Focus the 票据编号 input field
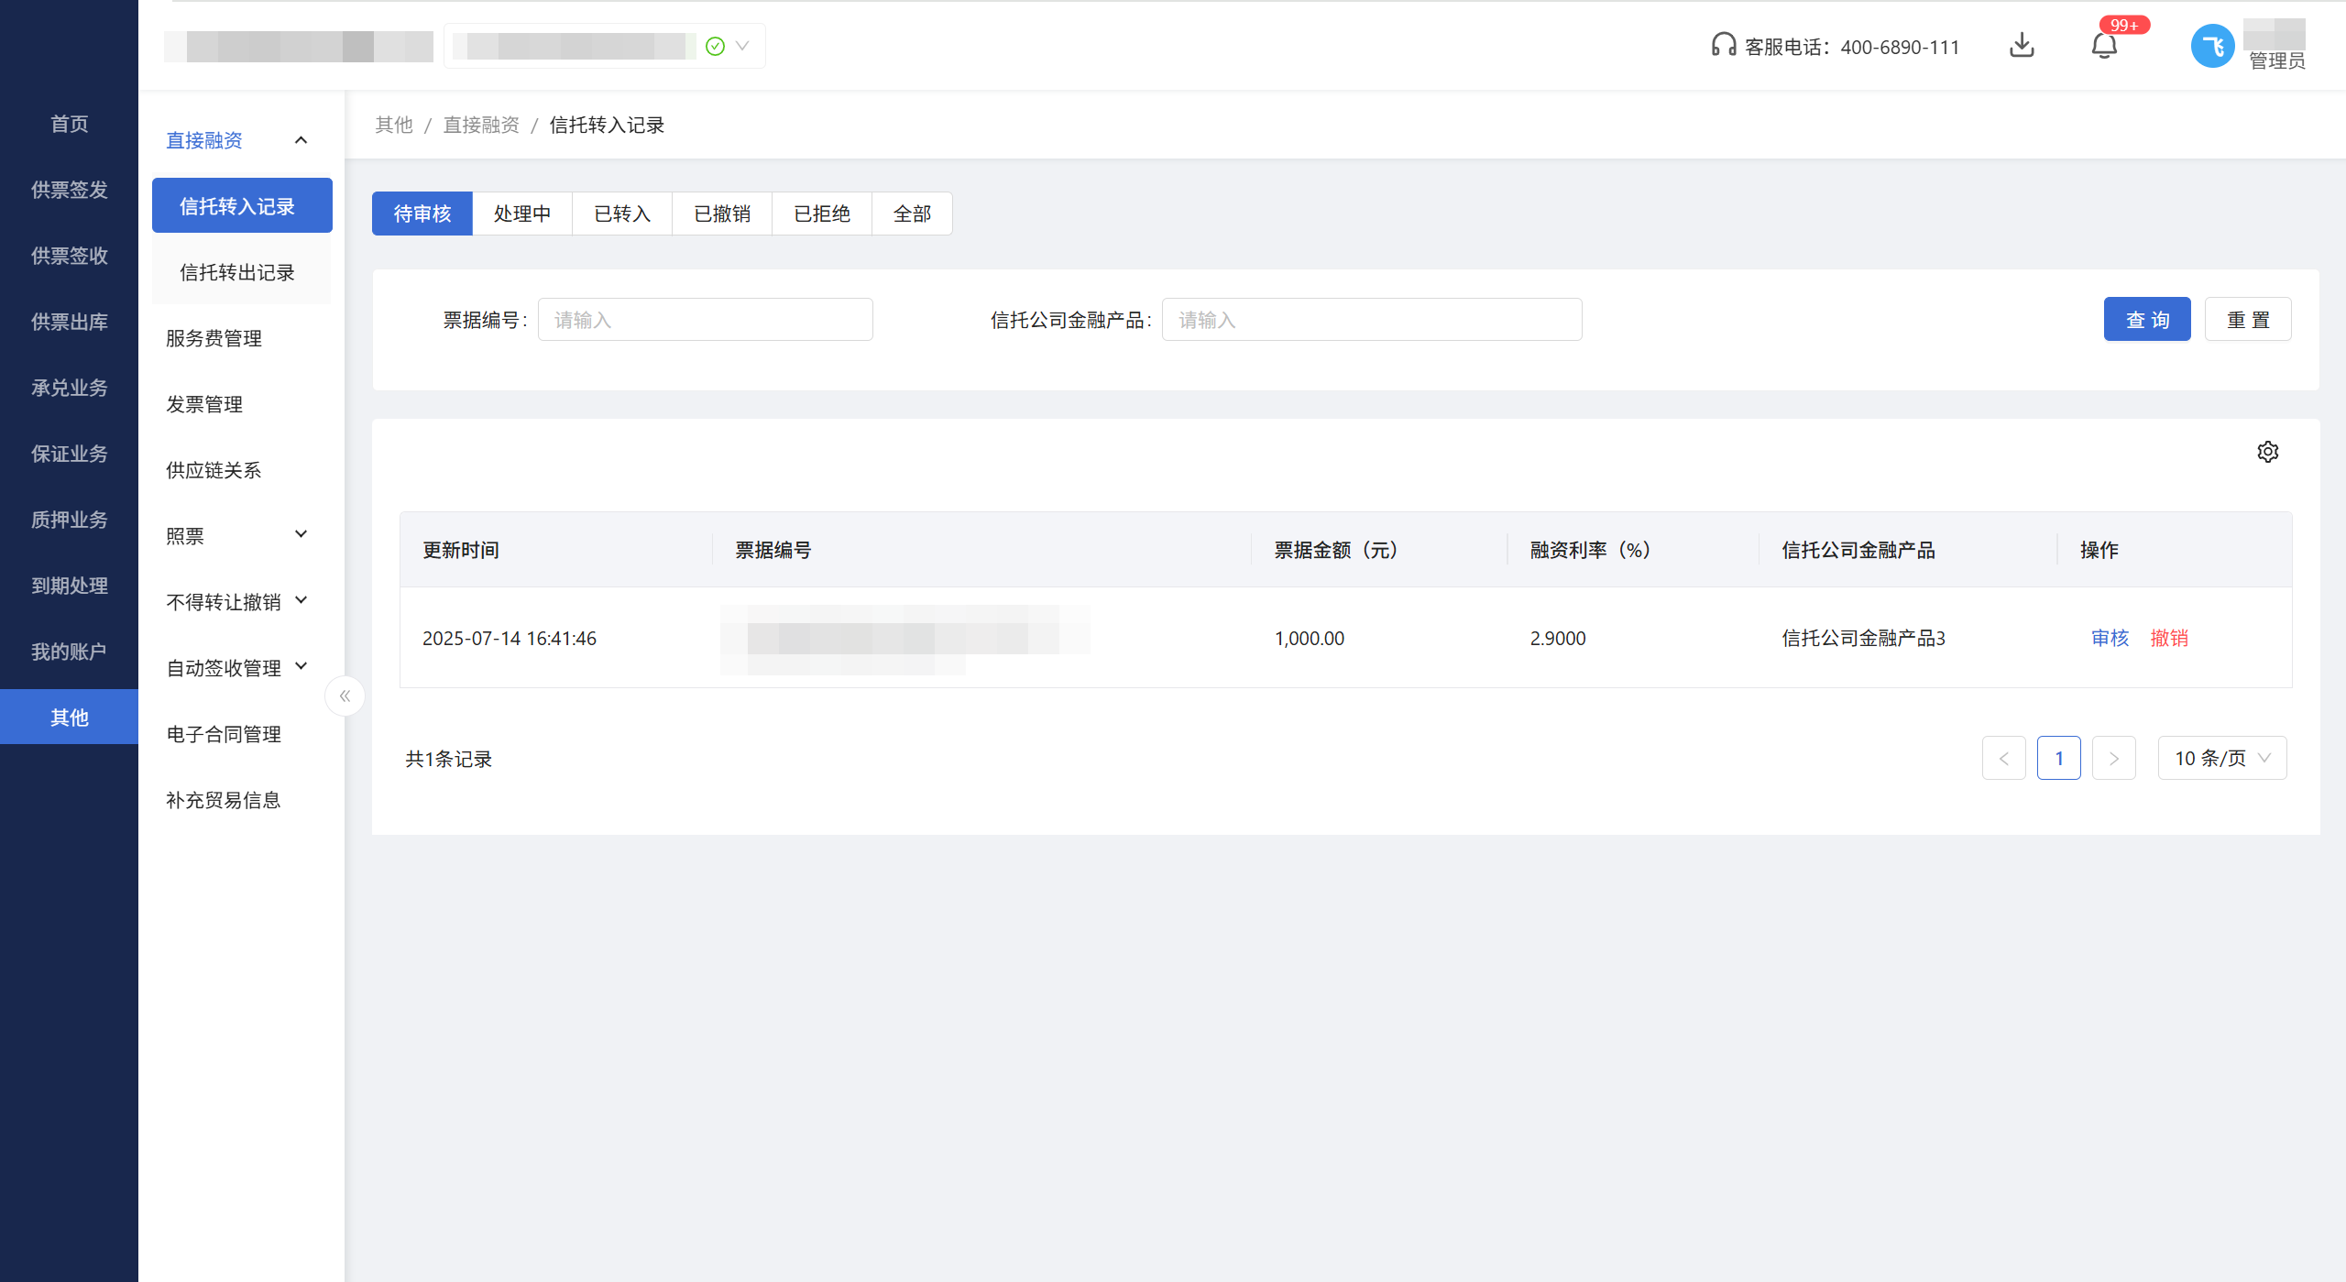The height and width of the screenshot is (1282, 2346). click(705, 319)
